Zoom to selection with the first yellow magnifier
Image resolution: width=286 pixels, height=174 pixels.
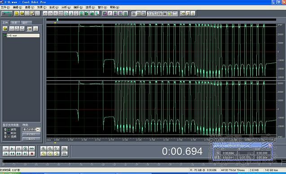pos(44,154)
